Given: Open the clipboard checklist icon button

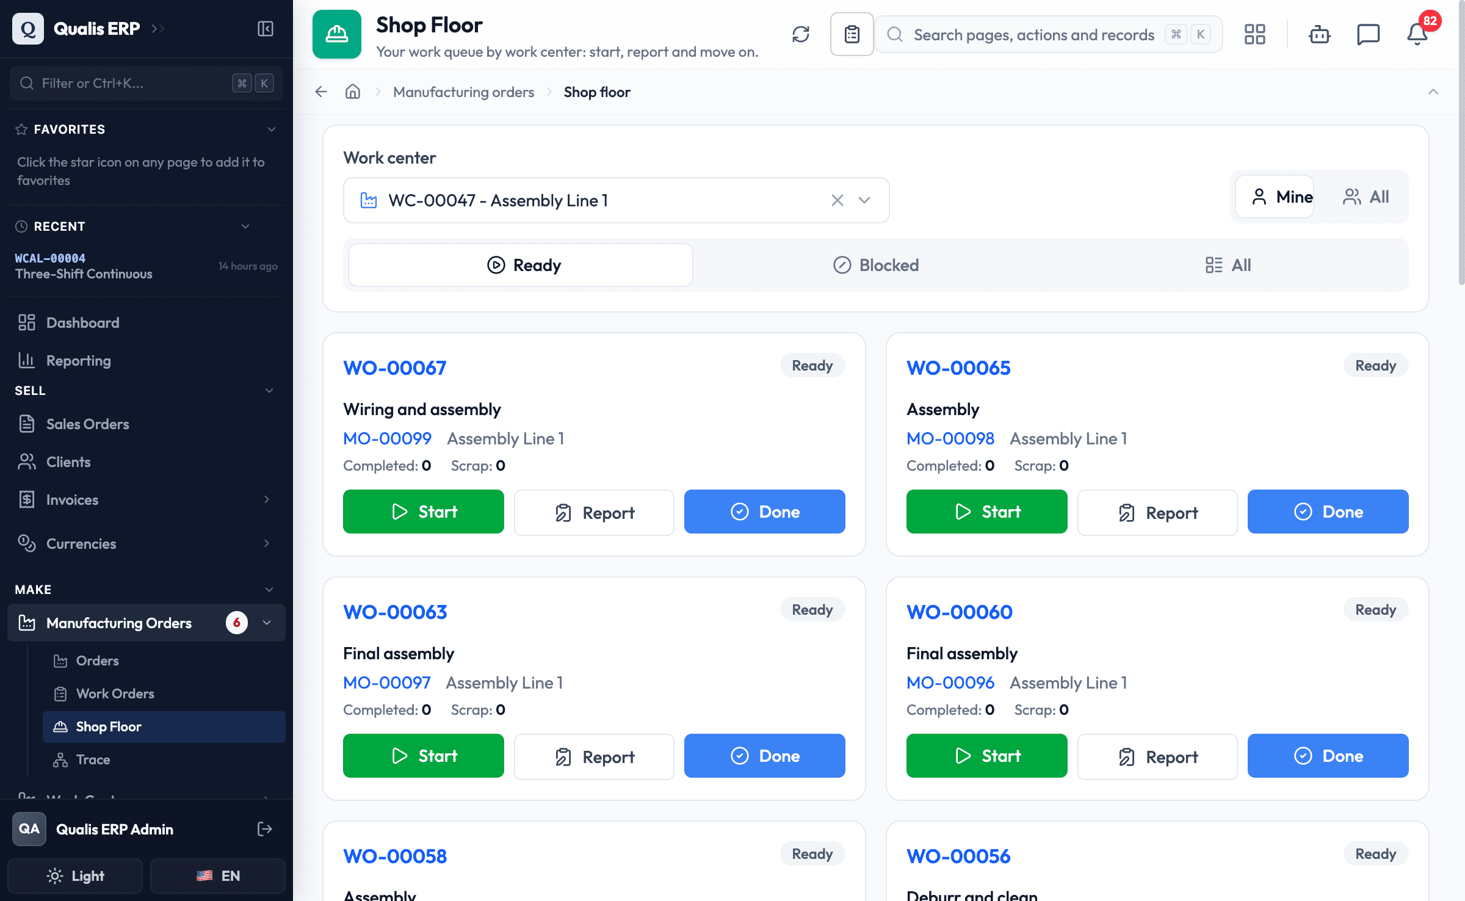Looking at the screenshot, I should click(x=852, y=34).
